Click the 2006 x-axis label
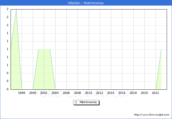 [x=66, y=93]
